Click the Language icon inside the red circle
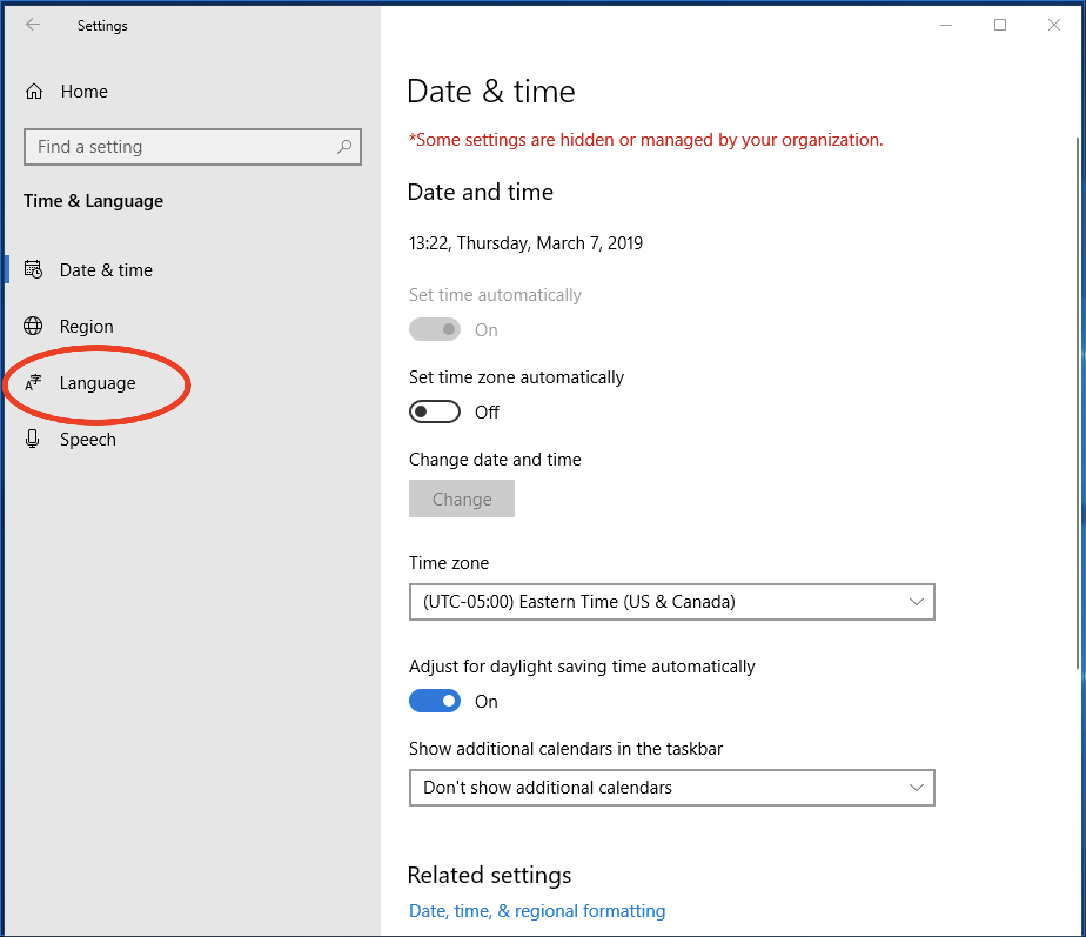Screen dimensions: 1086x937 (x=33, y=383)
